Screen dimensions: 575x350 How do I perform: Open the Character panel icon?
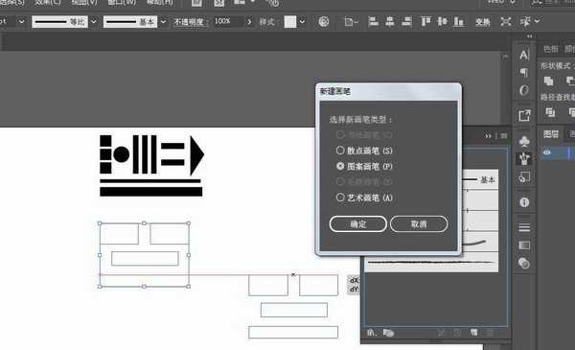coord(524,55)
